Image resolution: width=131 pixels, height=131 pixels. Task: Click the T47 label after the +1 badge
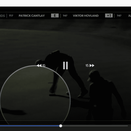click(119, 16)
